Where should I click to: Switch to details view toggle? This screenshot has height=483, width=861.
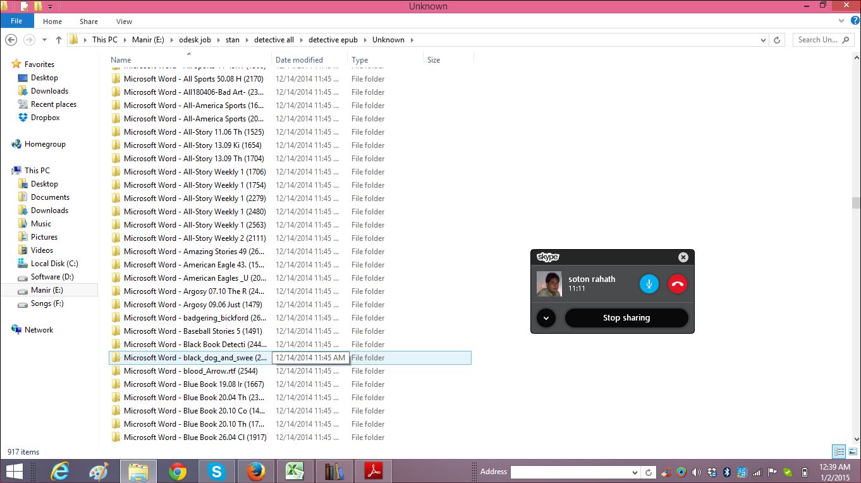click(839, 451)
